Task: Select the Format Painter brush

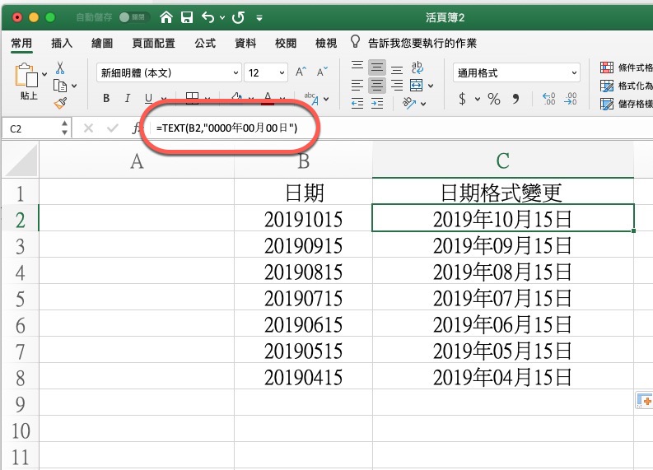Action: click(60, 102)
